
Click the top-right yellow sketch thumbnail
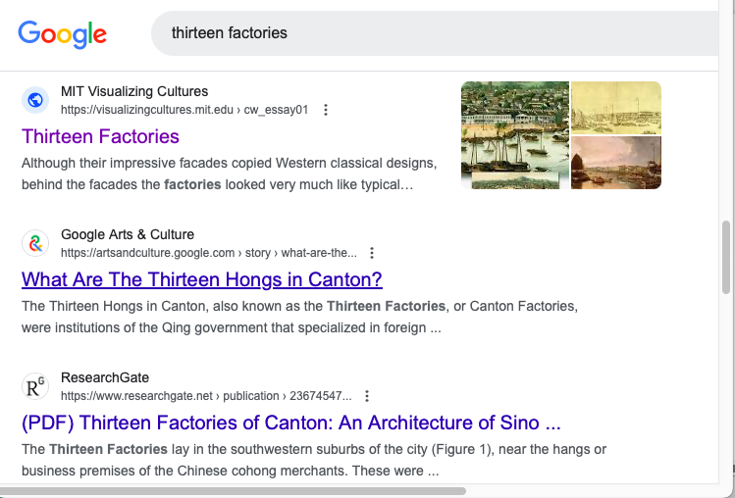[x=615, y=107]
